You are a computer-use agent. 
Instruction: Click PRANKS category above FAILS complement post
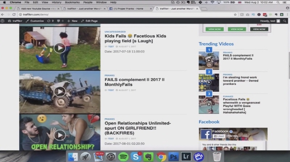(109, 75)
